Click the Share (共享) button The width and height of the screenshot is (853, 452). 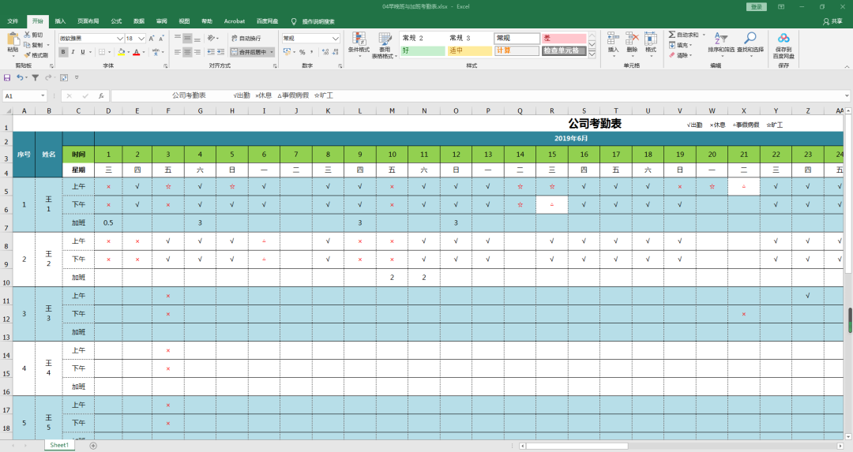coord(833,21)
